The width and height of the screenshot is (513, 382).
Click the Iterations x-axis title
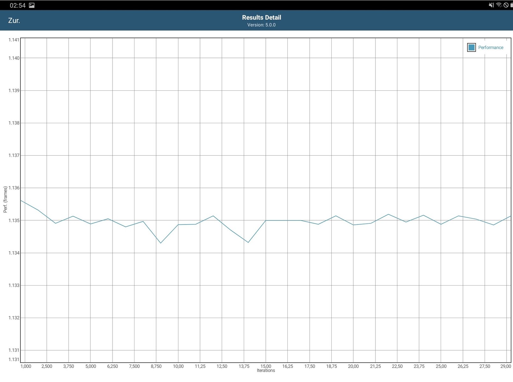(266, 371)
